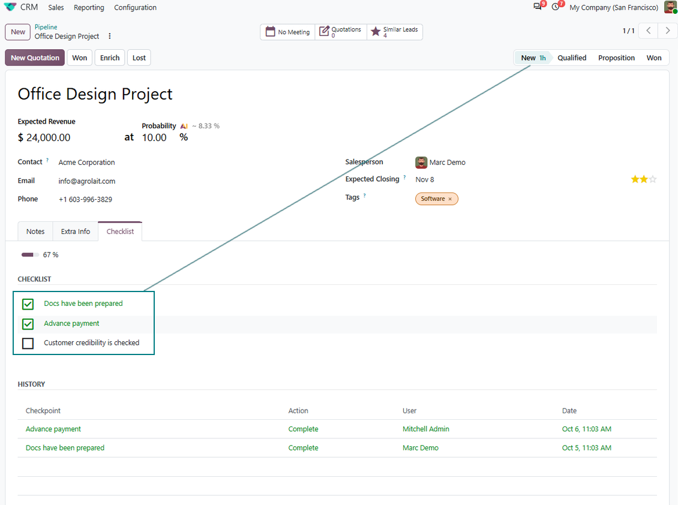Image resolution: width=678 pixels, height=505 pixels.
Task: Sort by Checkpoint column header
Action: click(x=43, y=411)
